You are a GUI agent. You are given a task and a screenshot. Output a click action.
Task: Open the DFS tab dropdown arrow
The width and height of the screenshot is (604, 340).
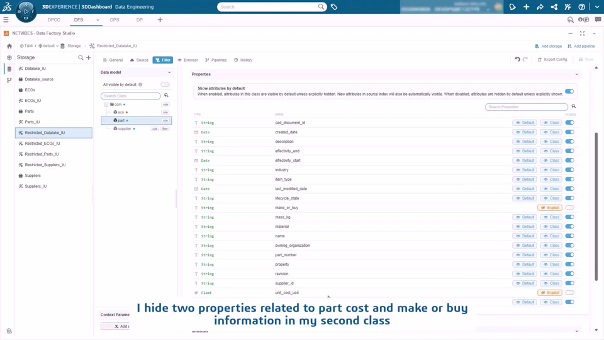[98, 20]
